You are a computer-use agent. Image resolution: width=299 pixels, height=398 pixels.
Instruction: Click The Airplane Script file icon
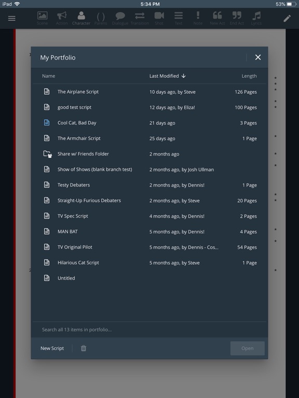point(47,91)
